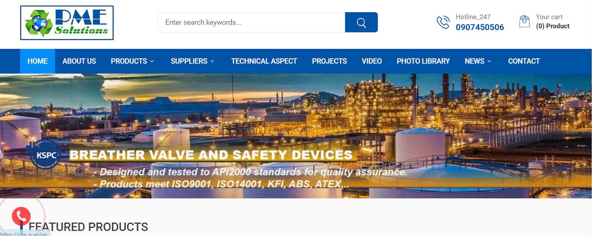592x236 pixels.
Task: Open the NEWS menu
Action: click(x=474, y=61)
